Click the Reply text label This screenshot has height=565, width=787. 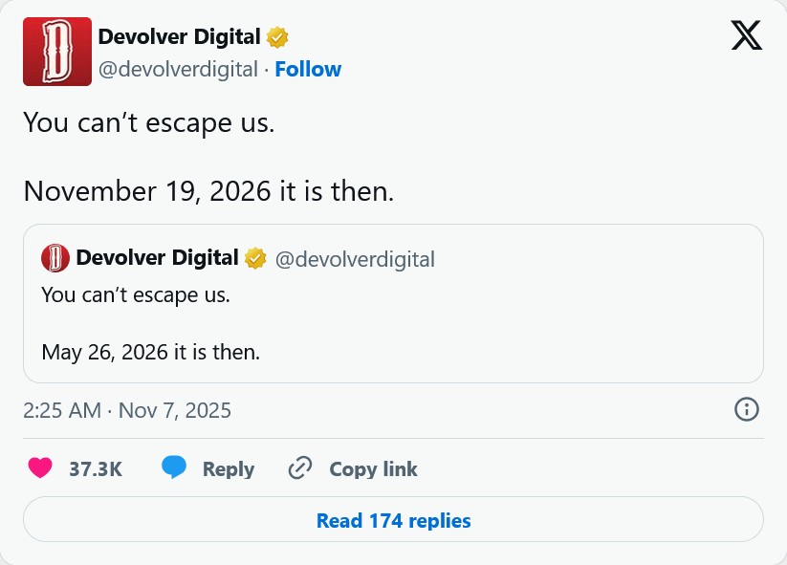[x=227, y=468]
